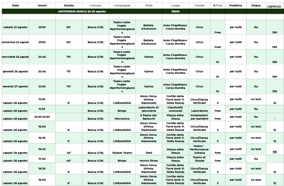Select Installazioni per bambini genre cell
This screenshot has height=186, width=284.
[x=199, y=117]
